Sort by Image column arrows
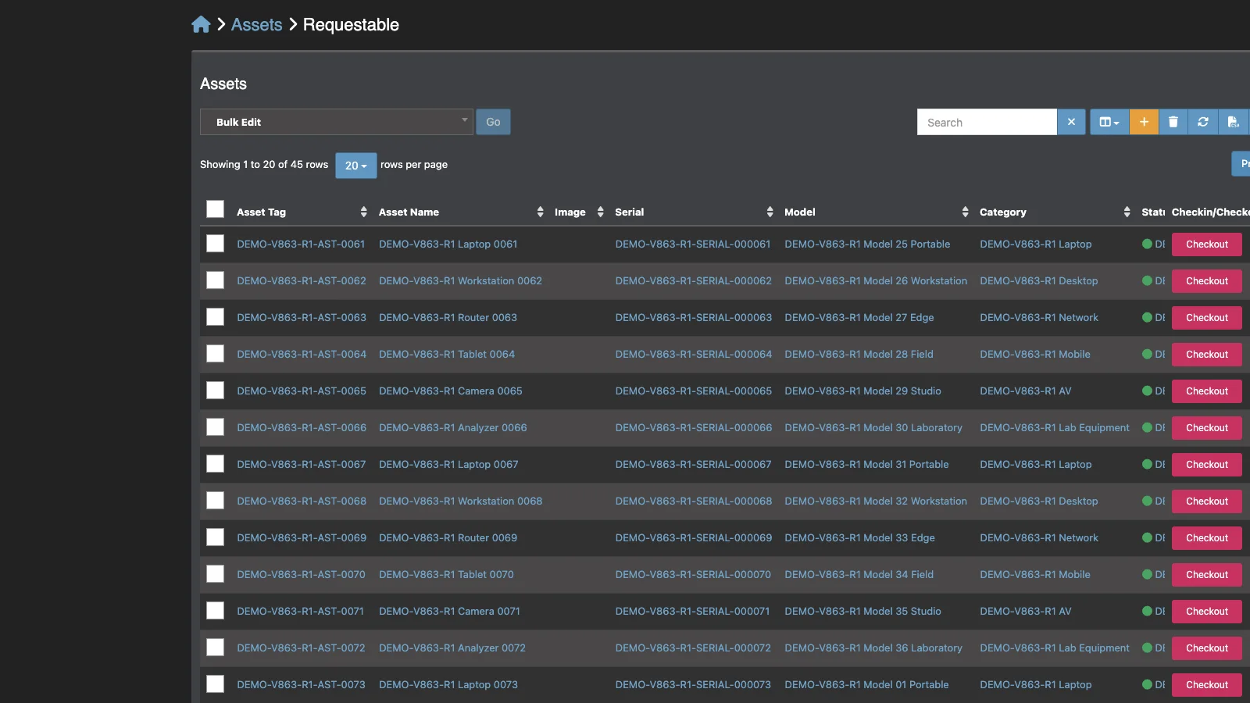Viewport: 1250px width, 703px height. click(600, 212)
